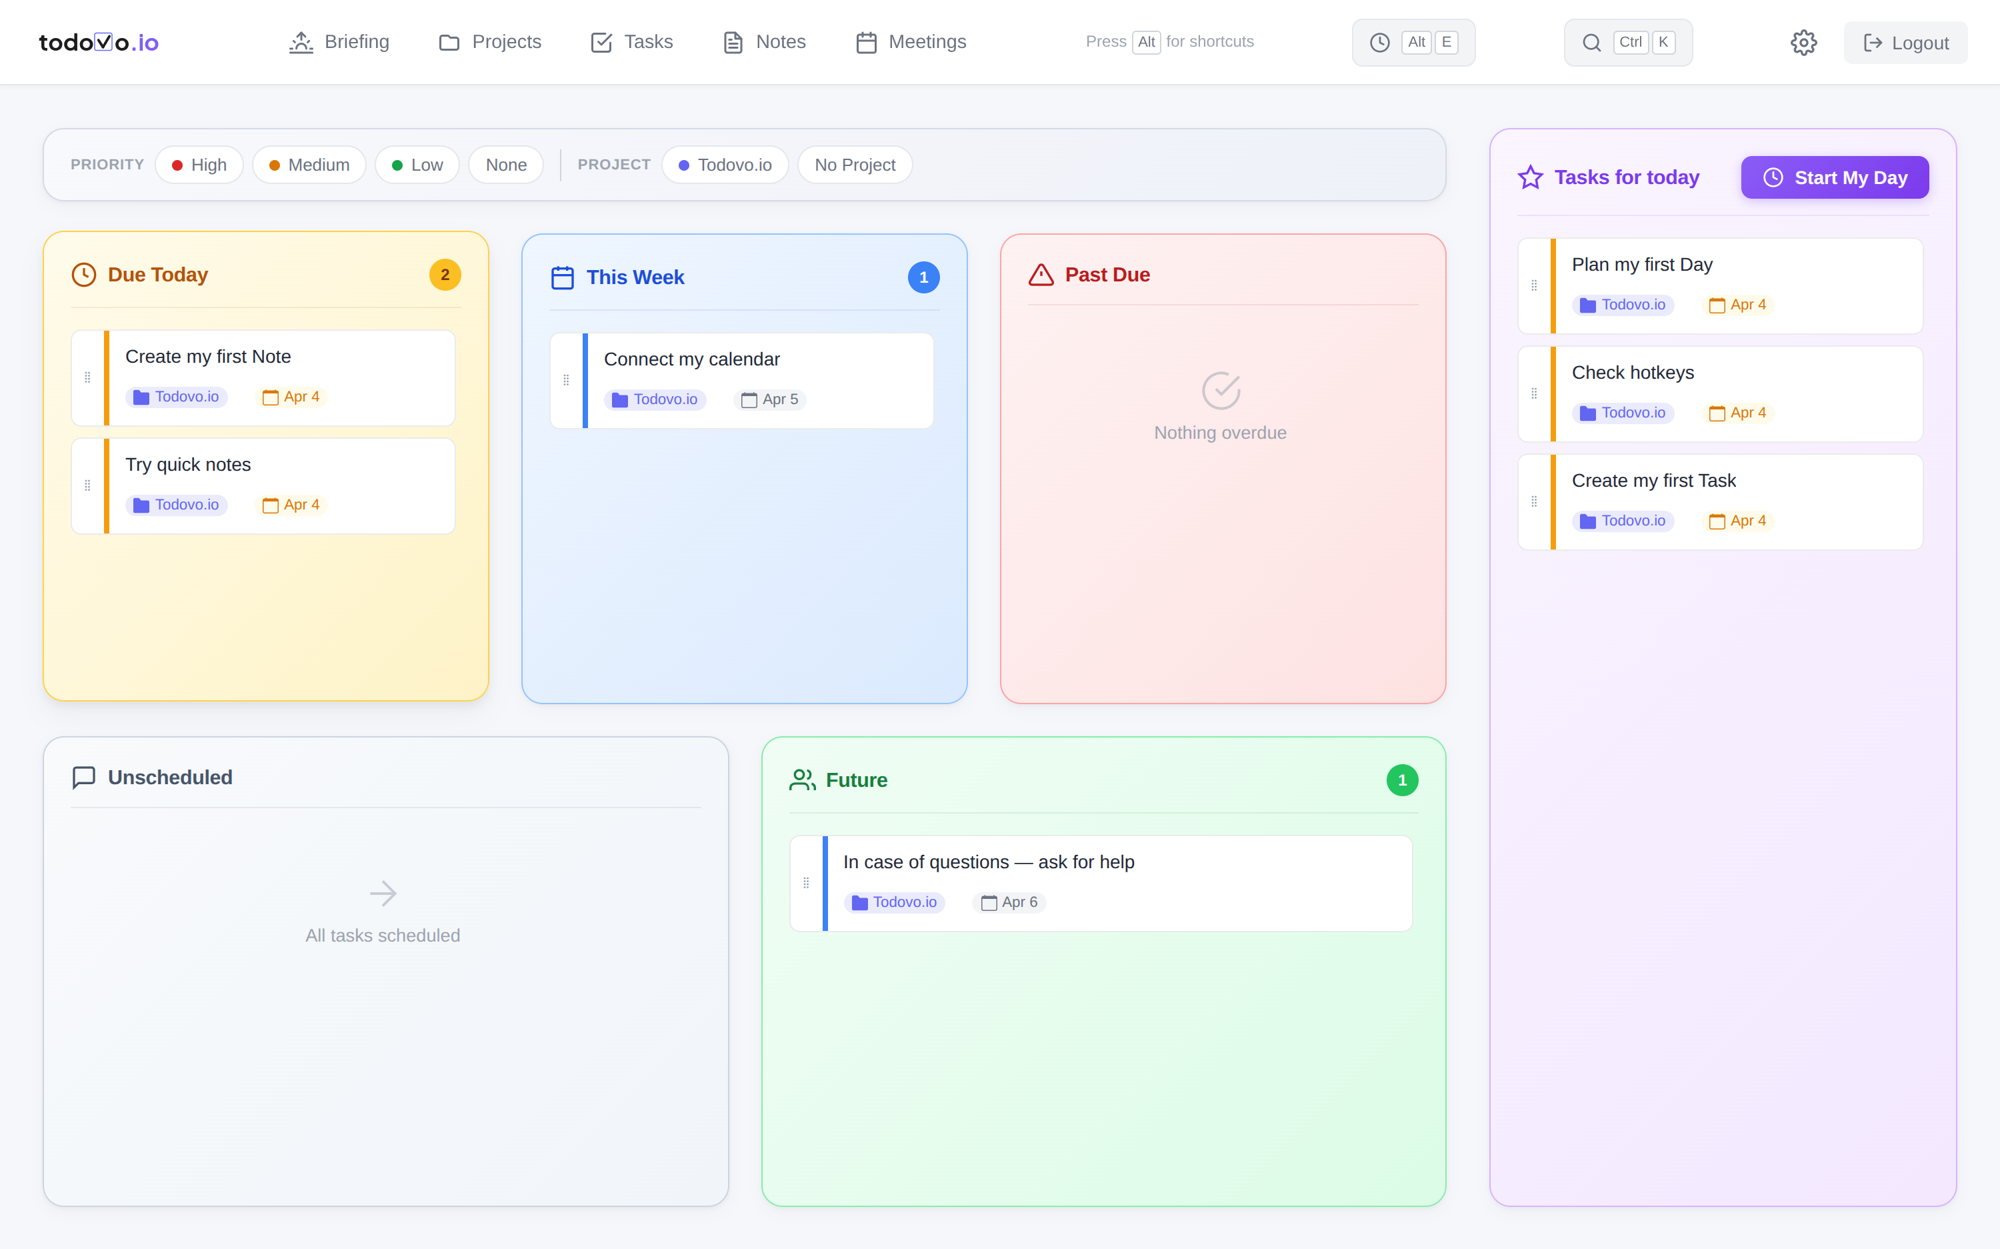
Task: Click the Past Due warning triangle icon
Action: tap(1041, 274)
